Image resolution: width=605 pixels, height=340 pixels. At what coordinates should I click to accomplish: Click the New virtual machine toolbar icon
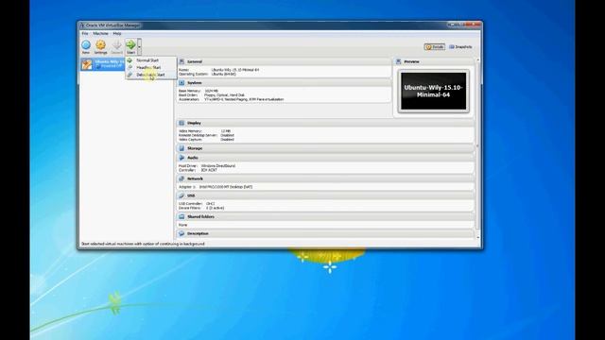point(86,45)
